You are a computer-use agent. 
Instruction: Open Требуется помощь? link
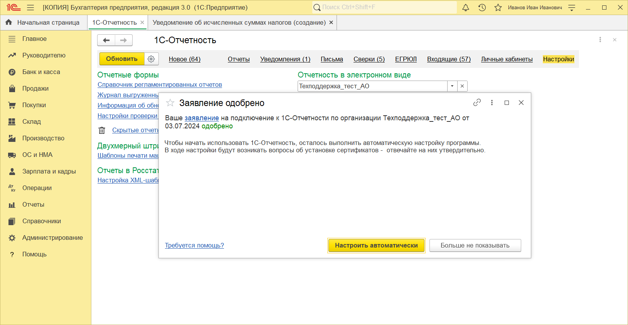pos(194,246)
